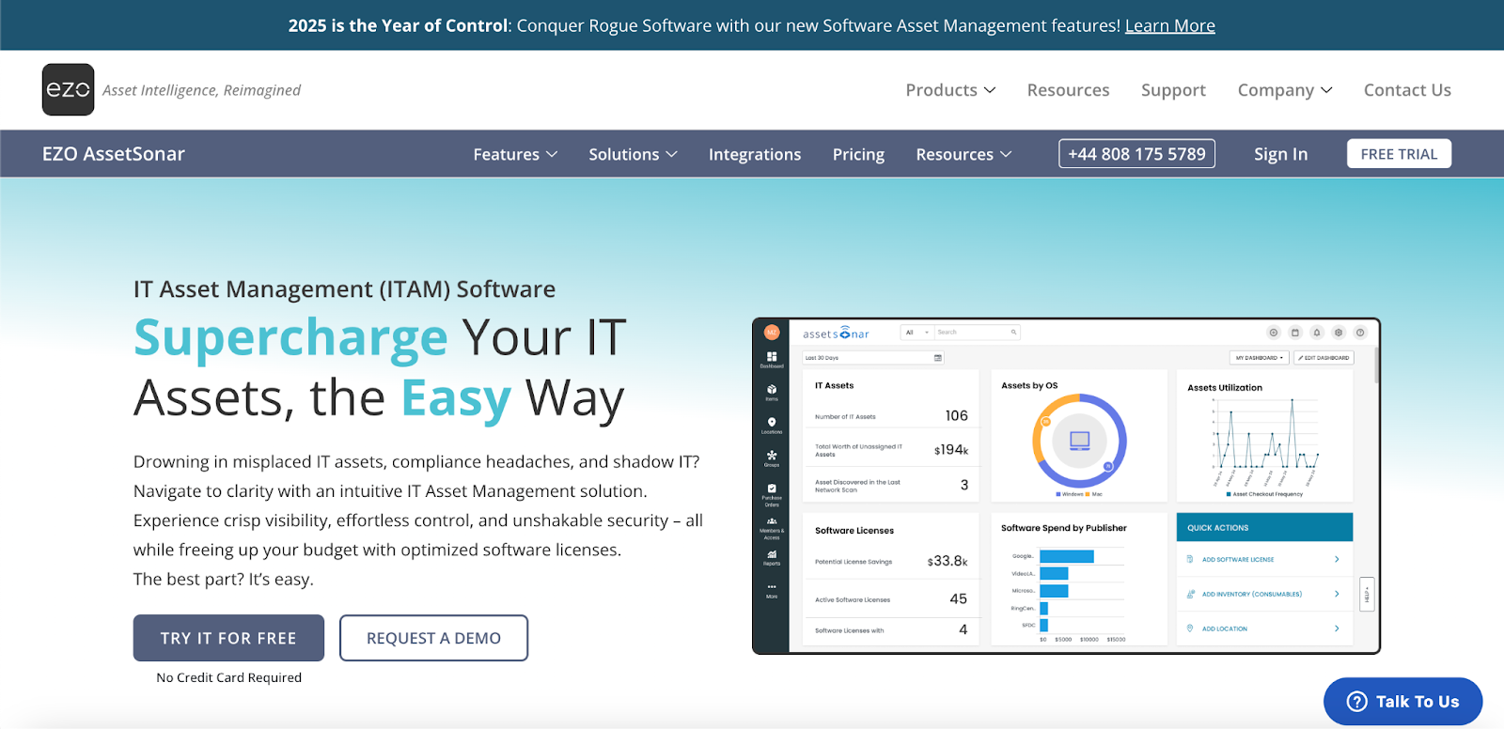Image resolution: width=1504 pixels, height=729 pixels.
Task: Click the Add Inventory (Consumables) chevron arrow
Action: tap(1337, 594)
